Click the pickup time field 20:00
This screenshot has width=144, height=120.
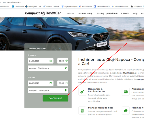pyautogui.click(x=63, y=61)
